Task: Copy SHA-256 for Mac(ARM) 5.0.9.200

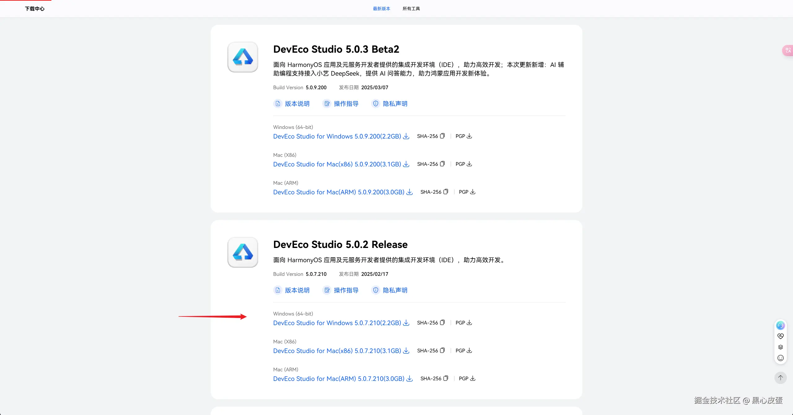Action: click(x=445, y=192)
